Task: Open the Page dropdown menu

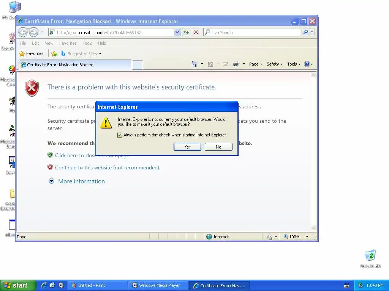Action: point(256,64)
